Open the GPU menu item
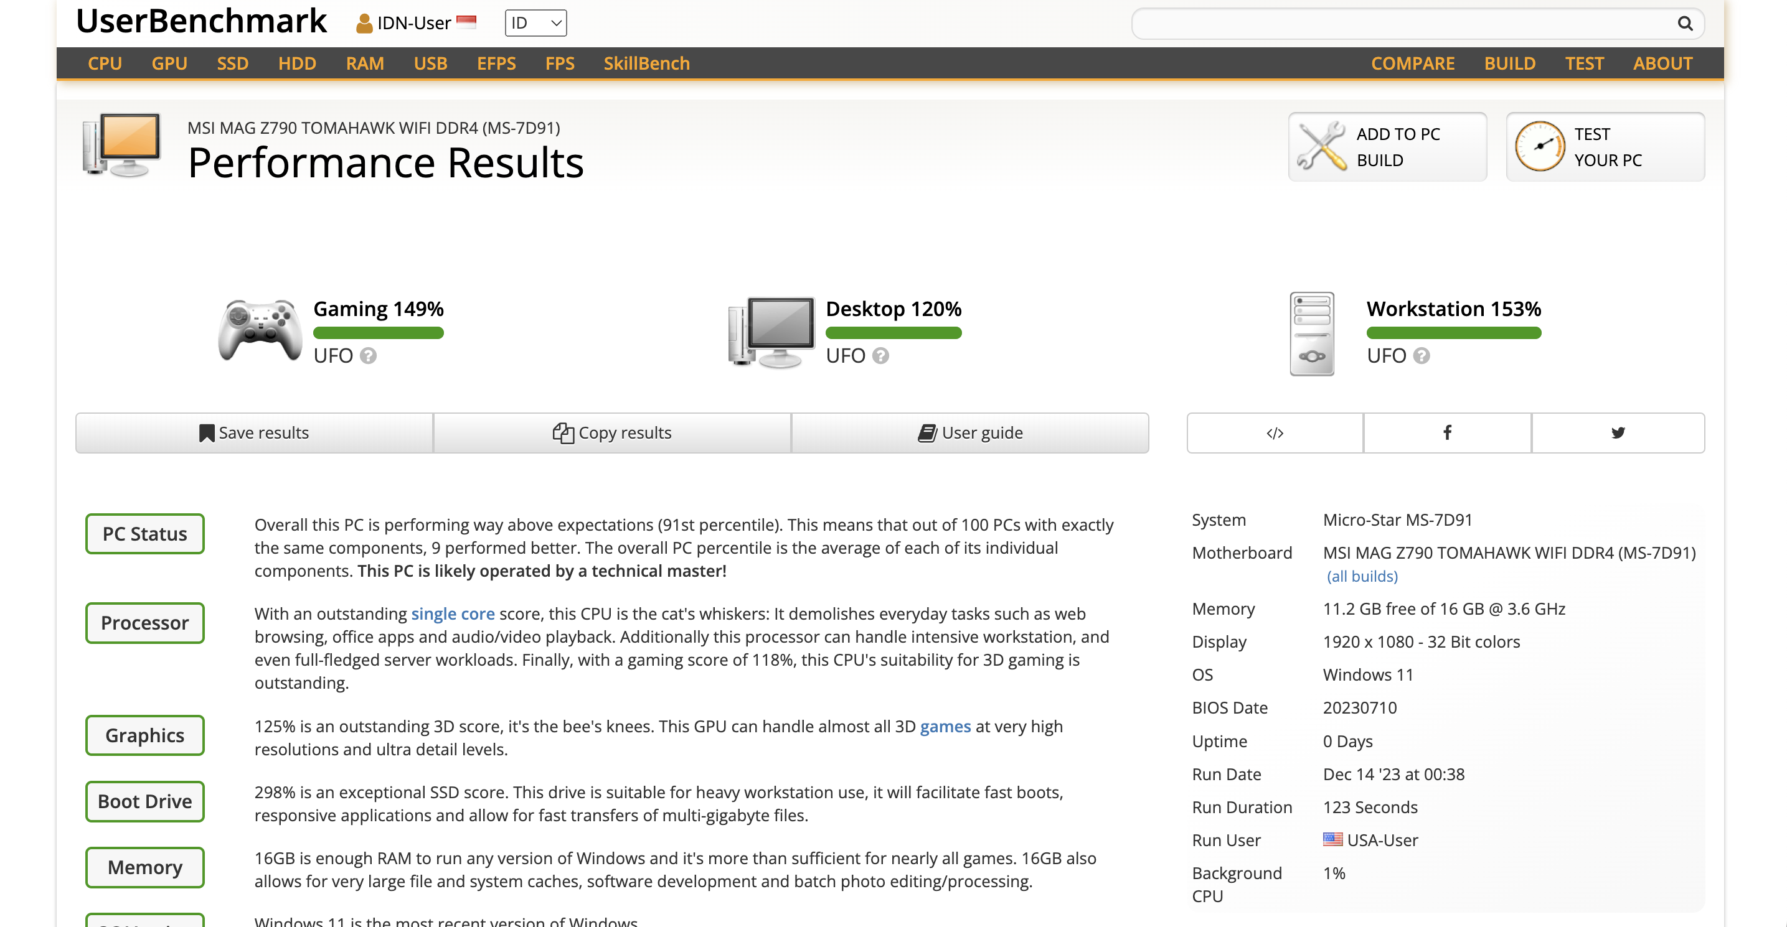1787x927 pixels. pos(169,63)
